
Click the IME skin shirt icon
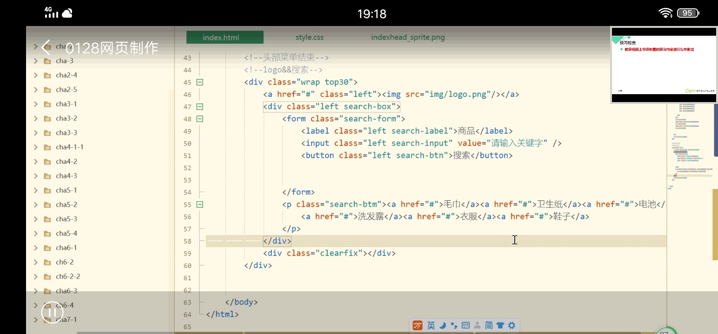click(500, 326)
